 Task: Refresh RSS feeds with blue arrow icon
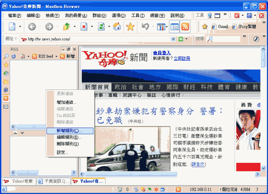13,56
